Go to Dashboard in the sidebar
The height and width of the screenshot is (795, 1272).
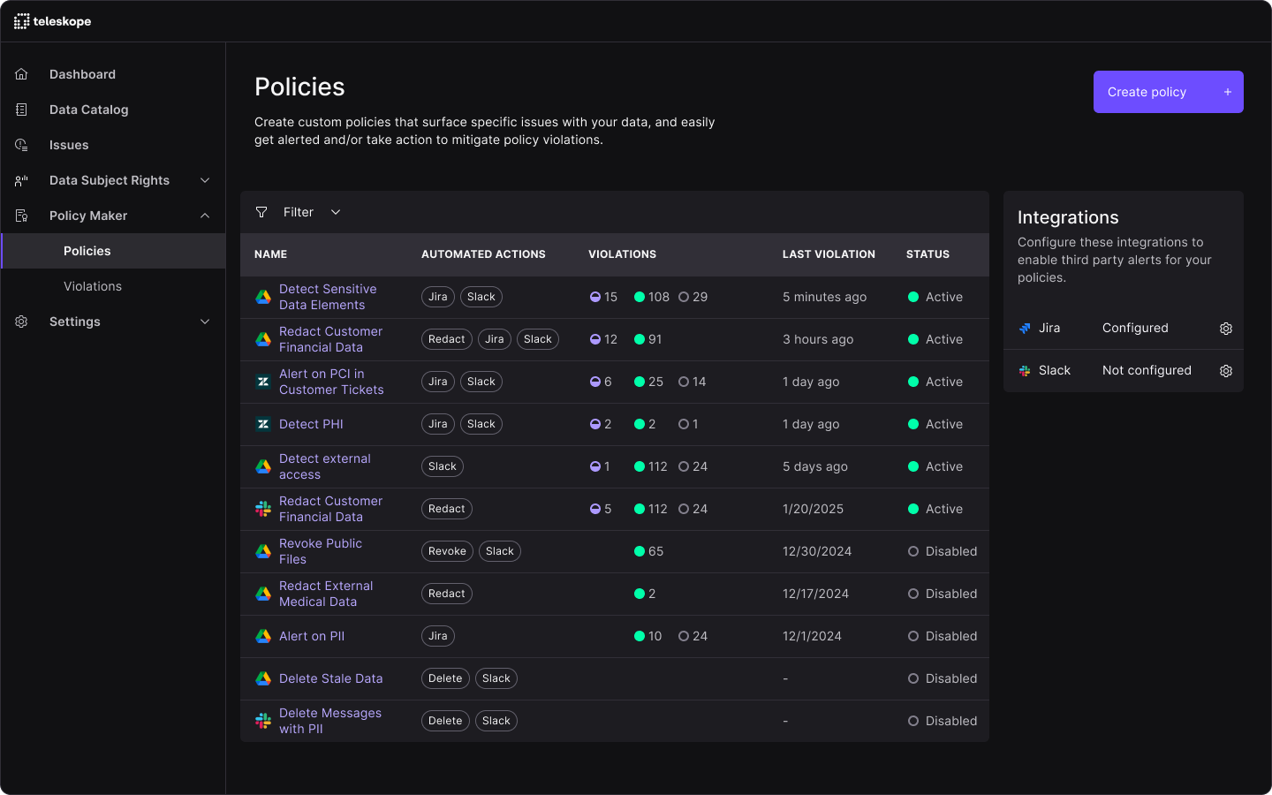tap(82, 74)
